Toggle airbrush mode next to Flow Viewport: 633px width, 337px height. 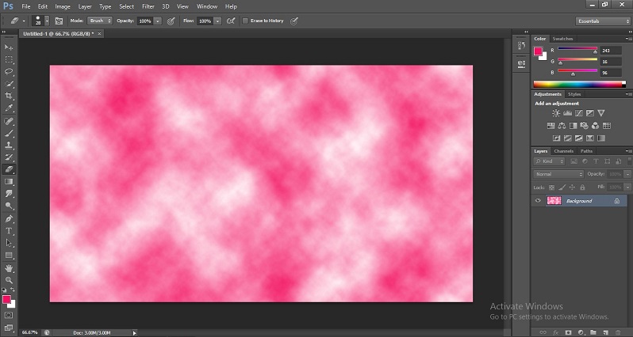tap(231, 21)
